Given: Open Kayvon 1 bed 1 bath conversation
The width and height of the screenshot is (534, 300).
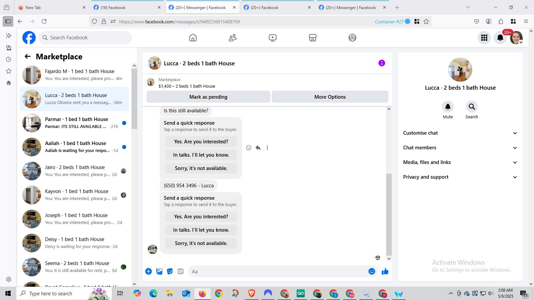Looking at the screenshot, I should [74, 195].
